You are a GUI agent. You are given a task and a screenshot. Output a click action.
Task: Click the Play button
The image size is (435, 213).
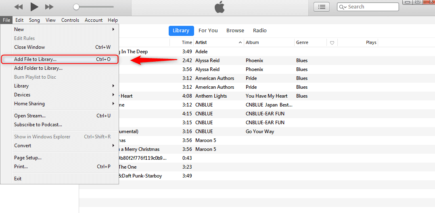pos(34,7)
